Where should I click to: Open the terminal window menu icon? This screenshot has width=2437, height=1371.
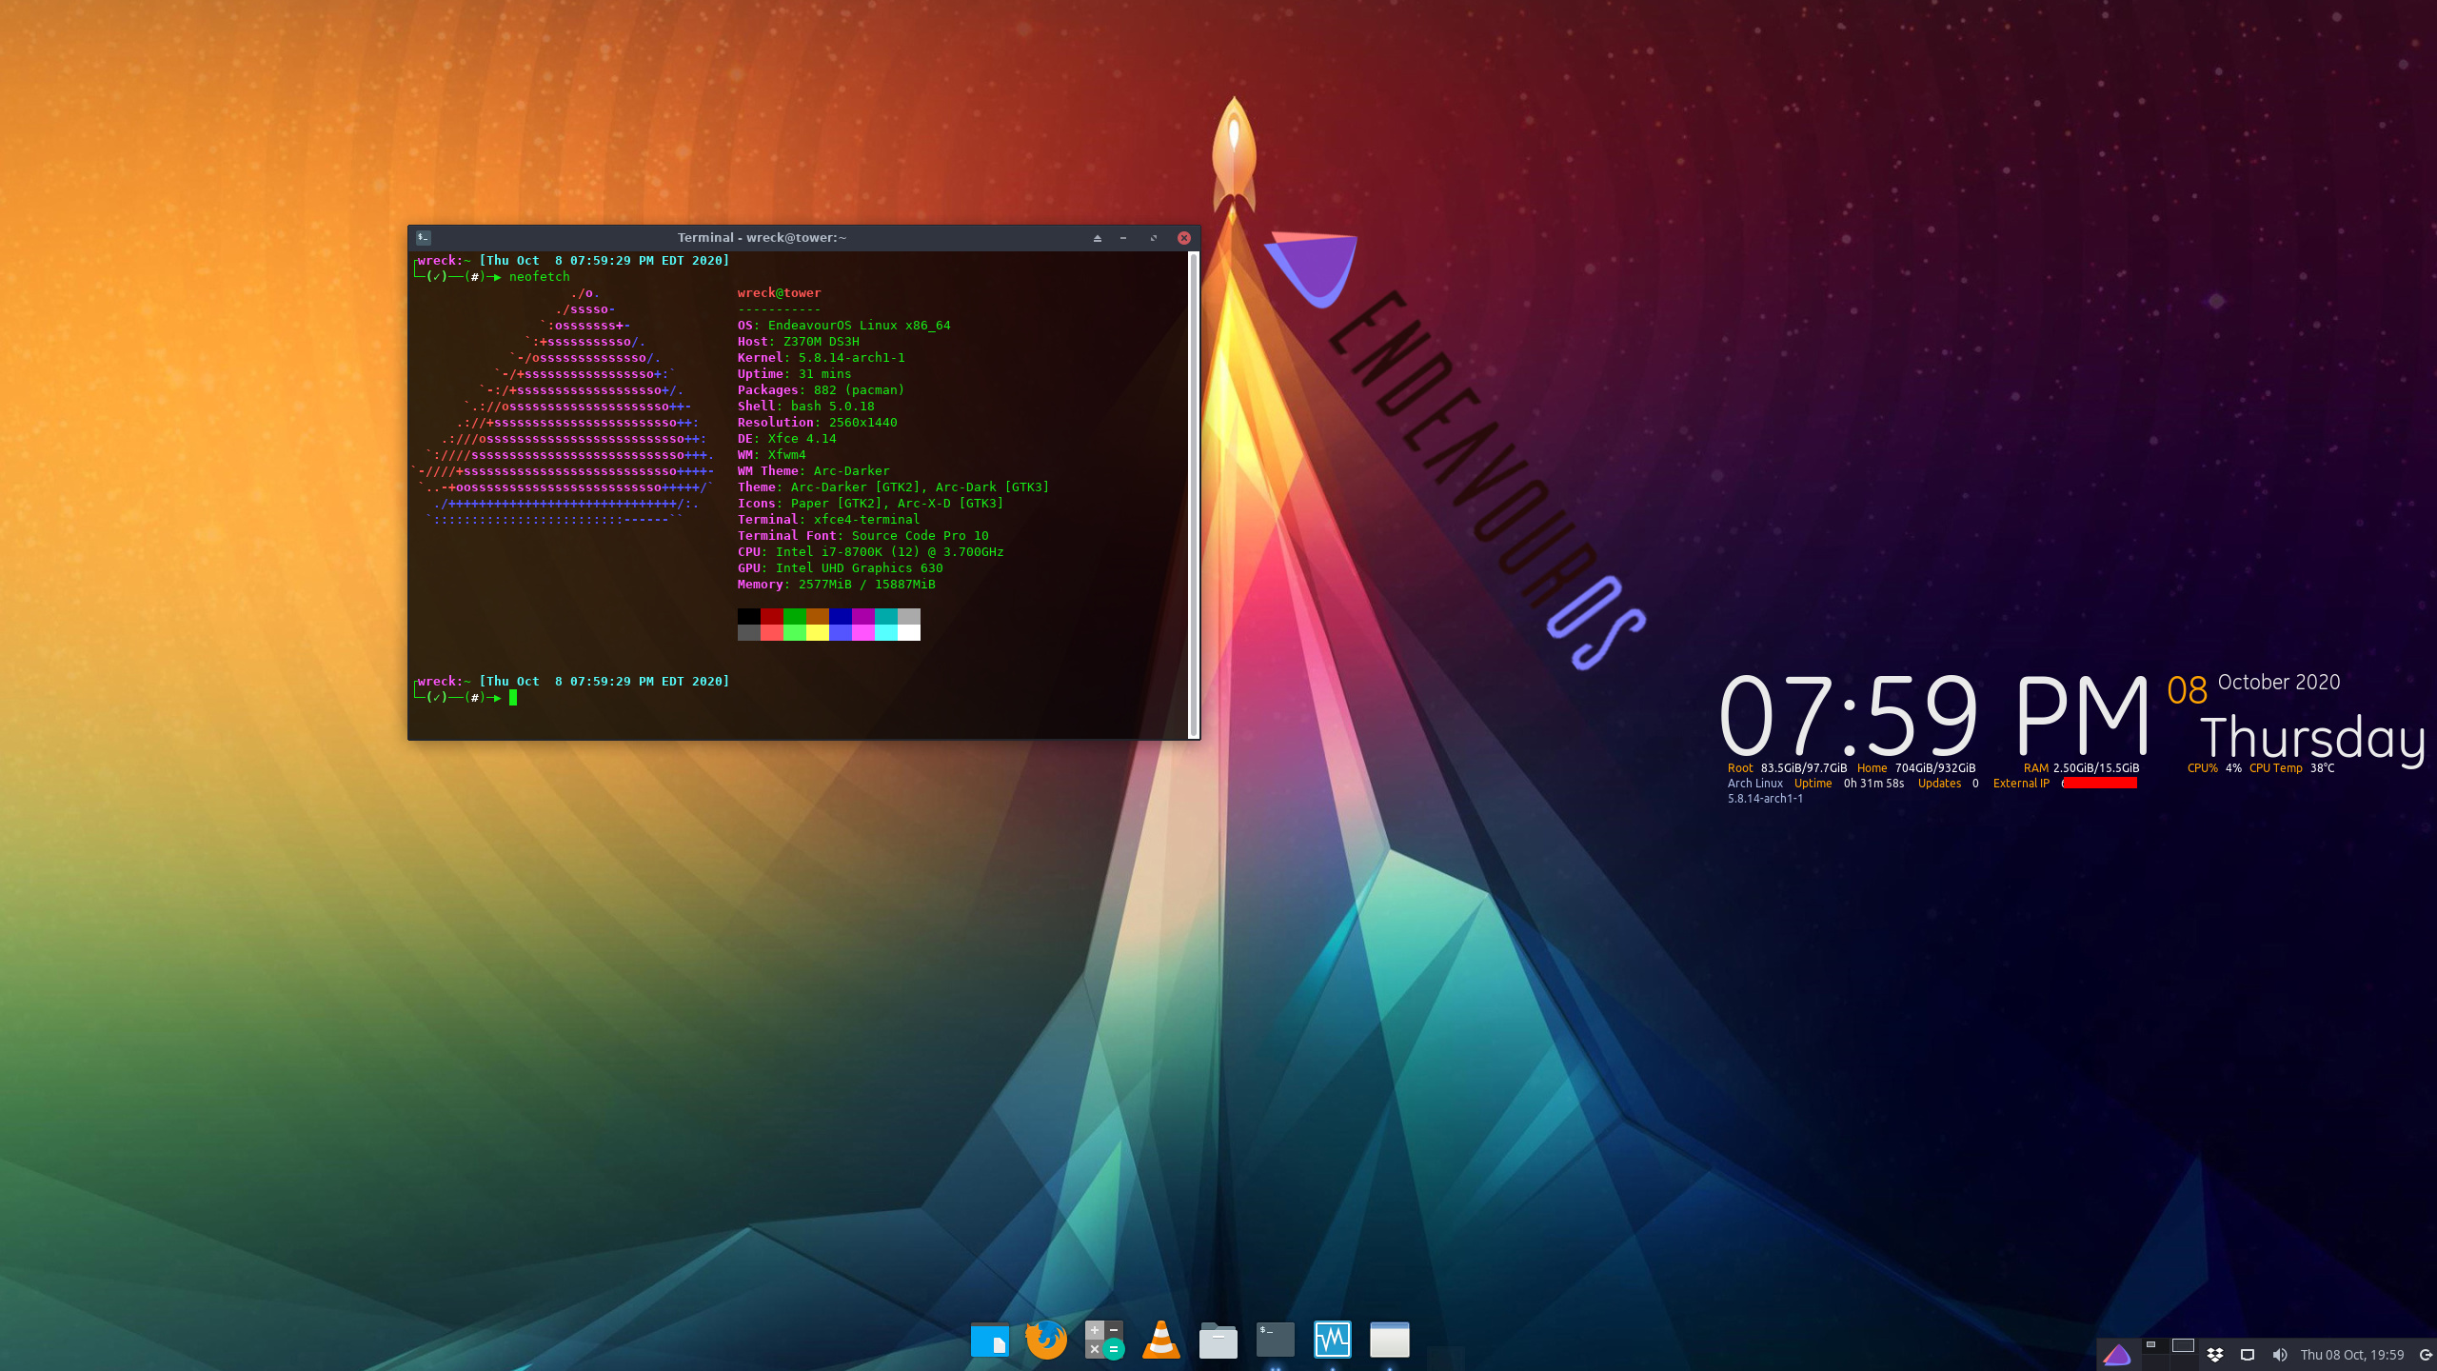click(424, 238)
